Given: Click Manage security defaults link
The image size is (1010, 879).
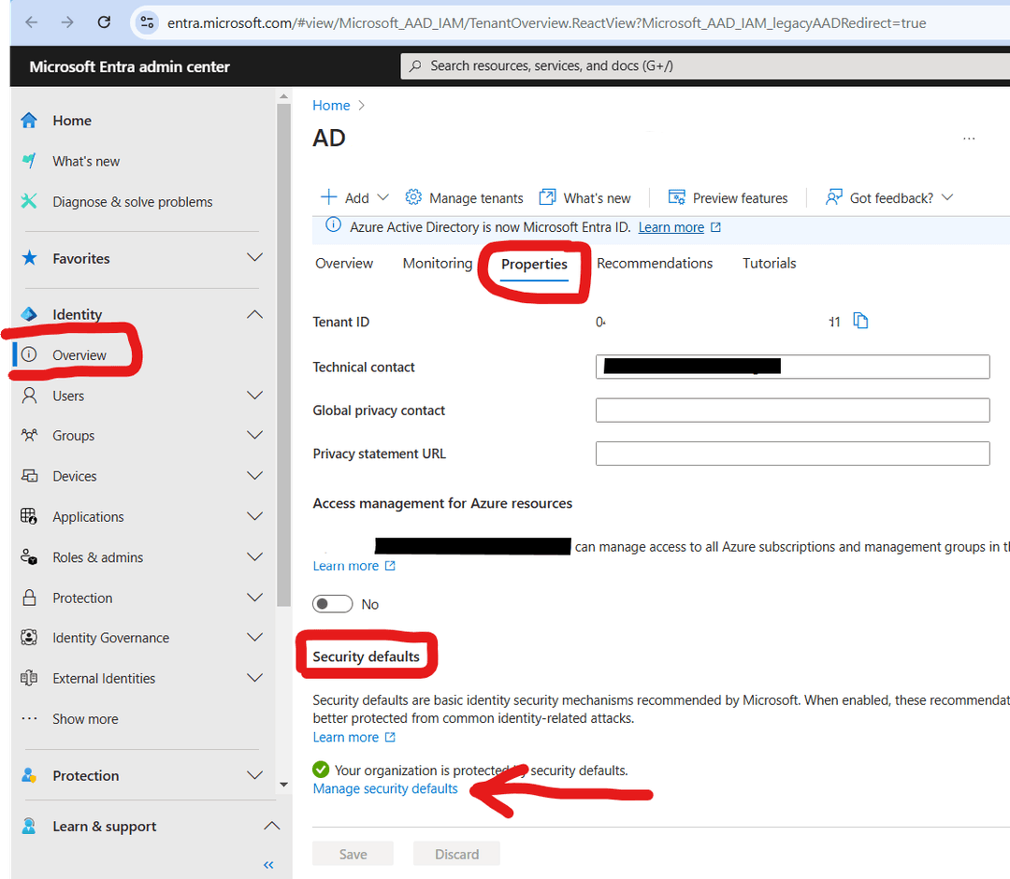Looking at the screenshot, I should (385, 789).
